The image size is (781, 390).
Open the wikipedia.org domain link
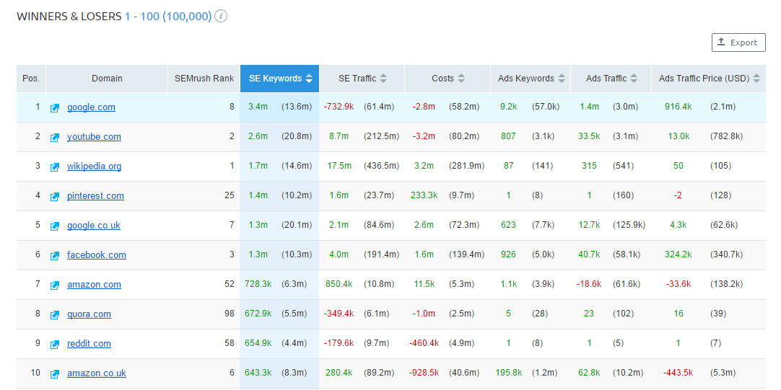tap(94, 166)
